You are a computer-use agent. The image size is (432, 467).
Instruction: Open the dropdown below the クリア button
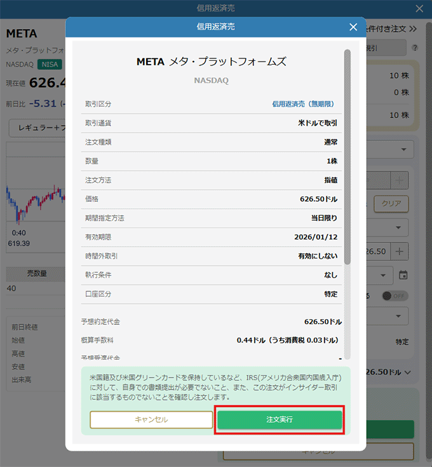point(388,228)
